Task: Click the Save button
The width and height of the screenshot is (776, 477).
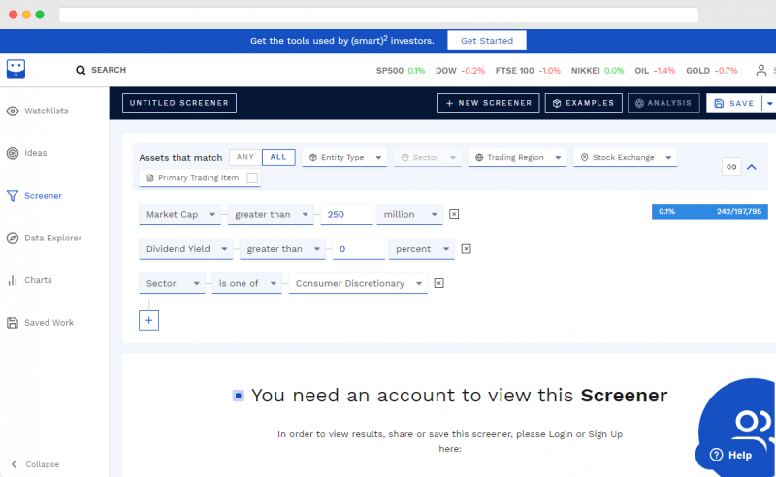Action: tap(734, 104)
